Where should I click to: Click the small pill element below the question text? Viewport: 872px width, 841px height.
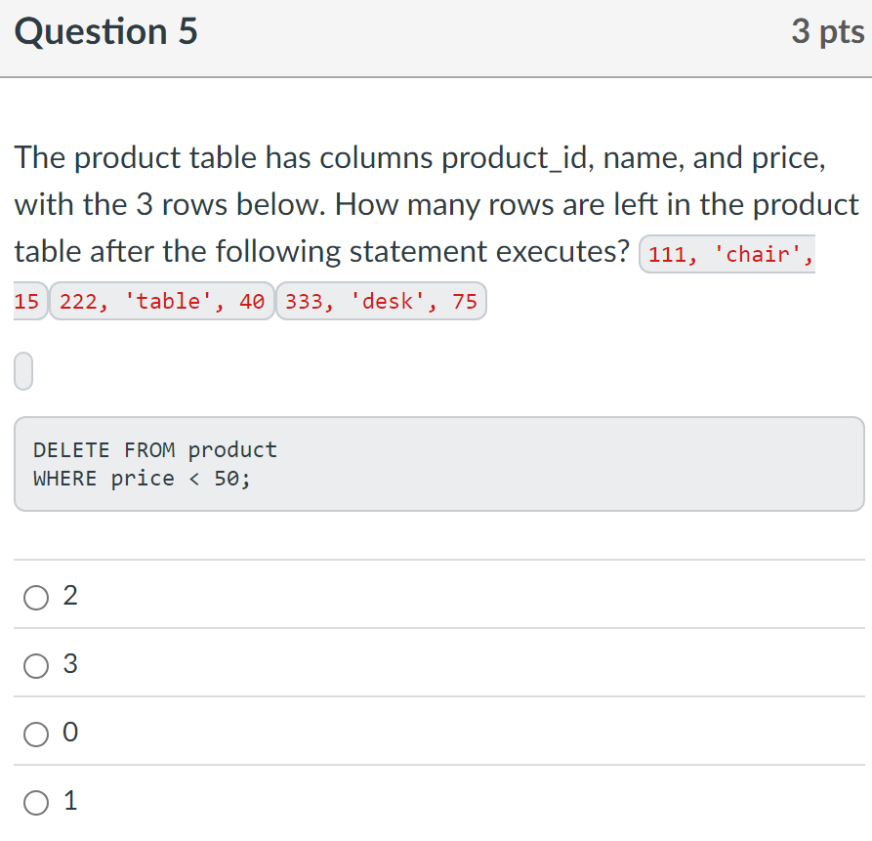(x=22, y=371)
